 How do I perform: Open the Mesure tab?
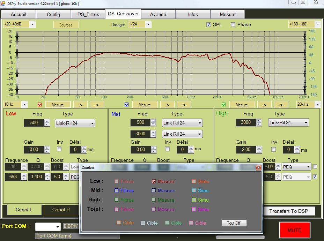click(x=227, y=15)
